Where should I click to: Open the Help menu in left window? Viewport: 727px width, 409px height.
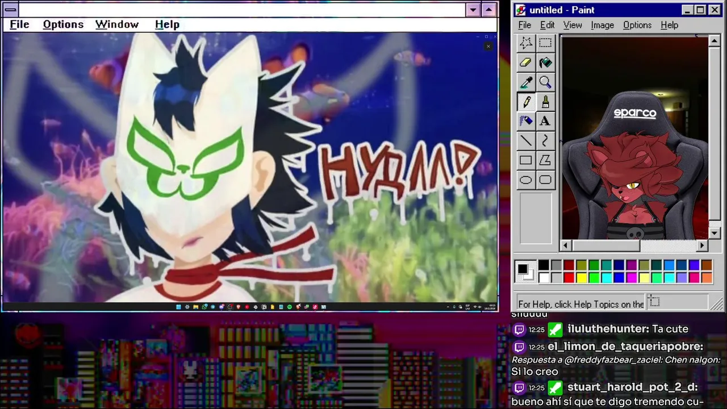click(167, 24)
